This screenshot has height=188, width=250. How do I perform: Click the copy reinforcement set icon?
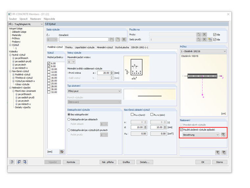tap(118, 40)
